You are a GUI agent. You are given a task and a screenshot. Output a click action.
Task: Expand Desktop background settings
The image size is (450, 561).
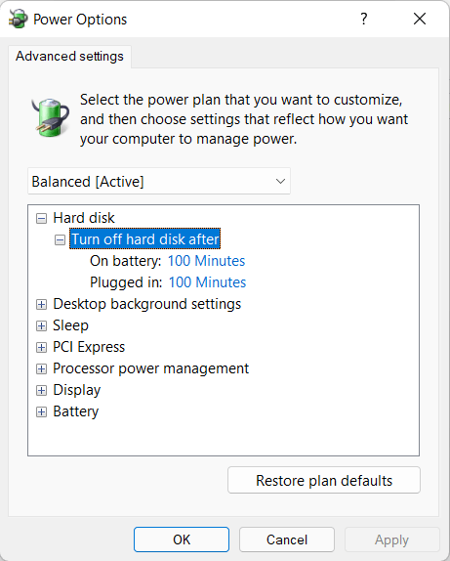click(41, 305)
